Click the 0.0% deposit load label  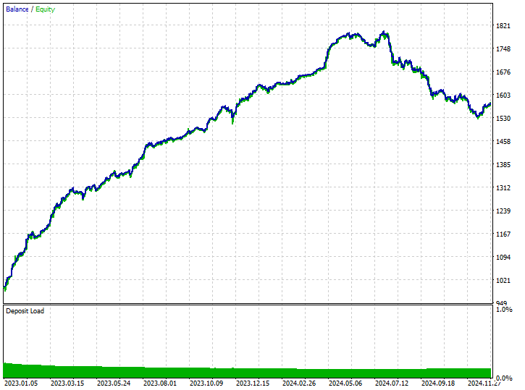click(x=504, y=378)
